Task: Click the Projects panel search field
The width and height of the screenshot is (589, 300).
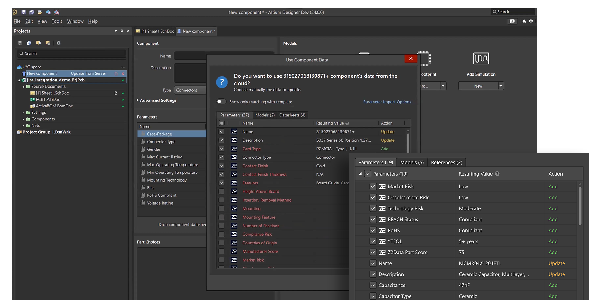Action: click(x=72, y=54)
